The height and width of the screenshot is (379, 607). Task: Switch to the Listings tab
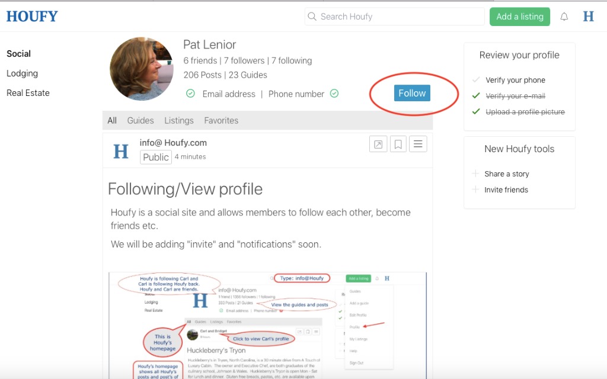[x=179, y=121]
